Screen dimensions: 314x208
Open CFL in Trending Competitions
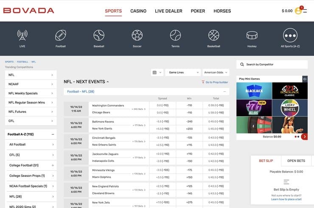31,121
